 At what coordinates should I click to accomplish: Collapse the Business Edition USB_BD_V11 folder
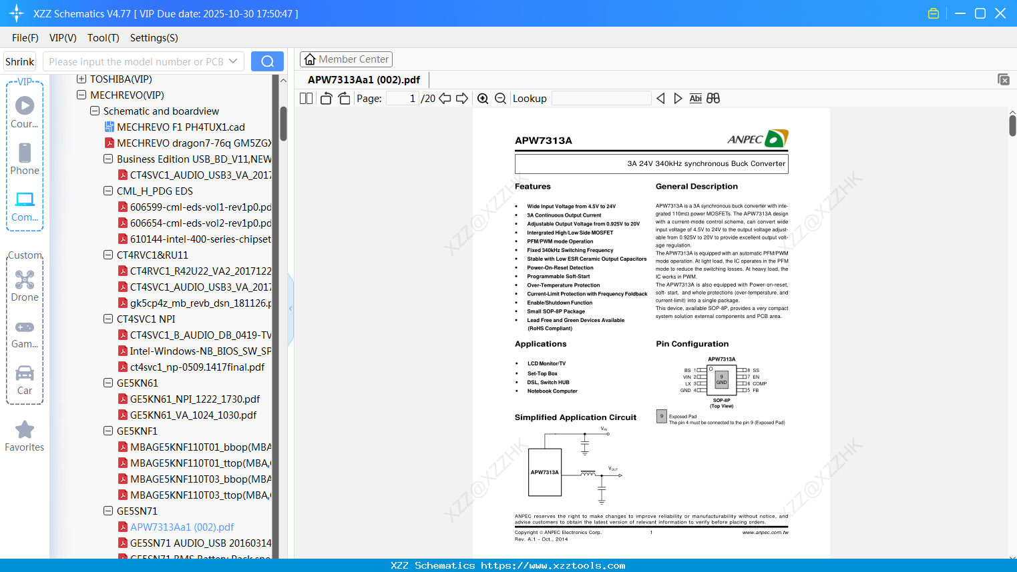(x=108, y=159)
